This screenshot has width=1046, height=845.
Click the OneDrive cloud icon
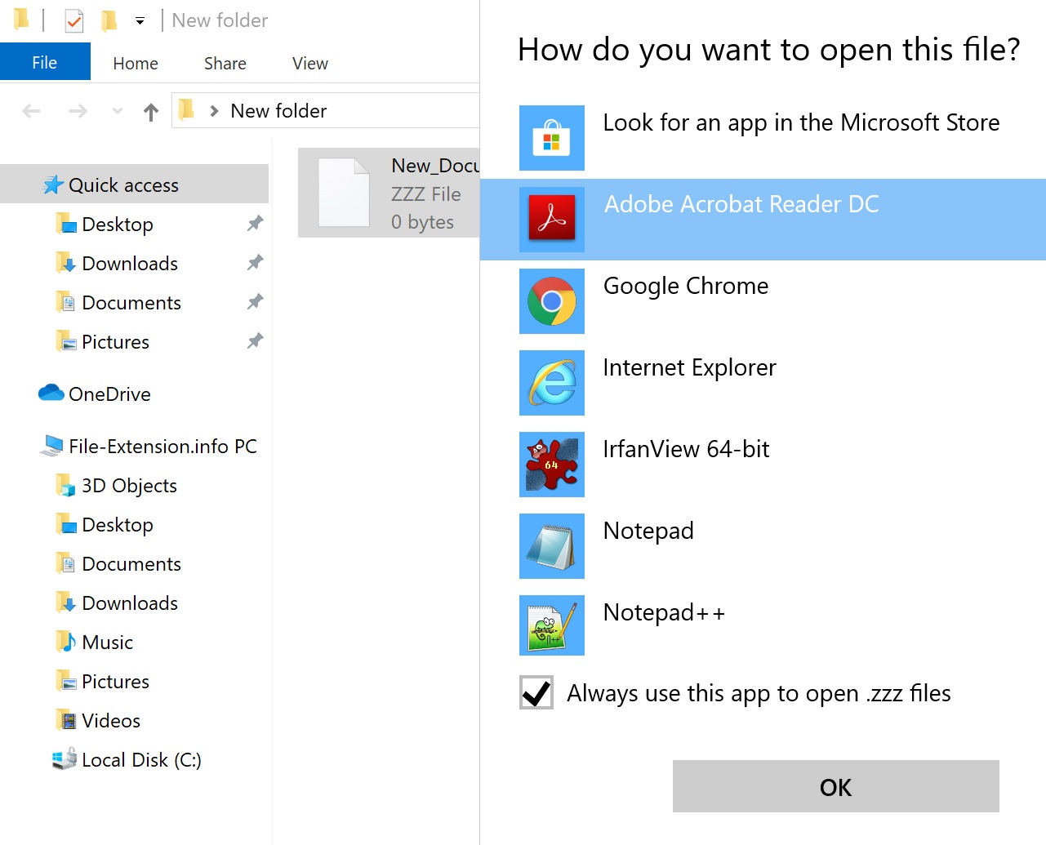(51, 394)
